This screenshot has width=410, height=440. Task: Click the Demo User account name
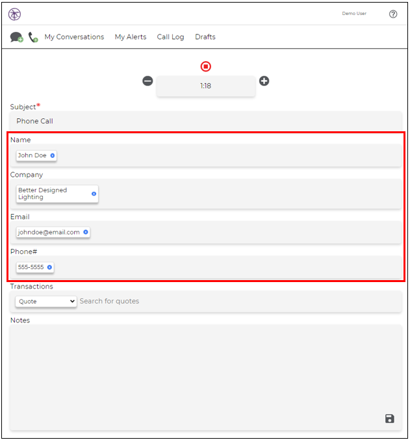(354, 14)
